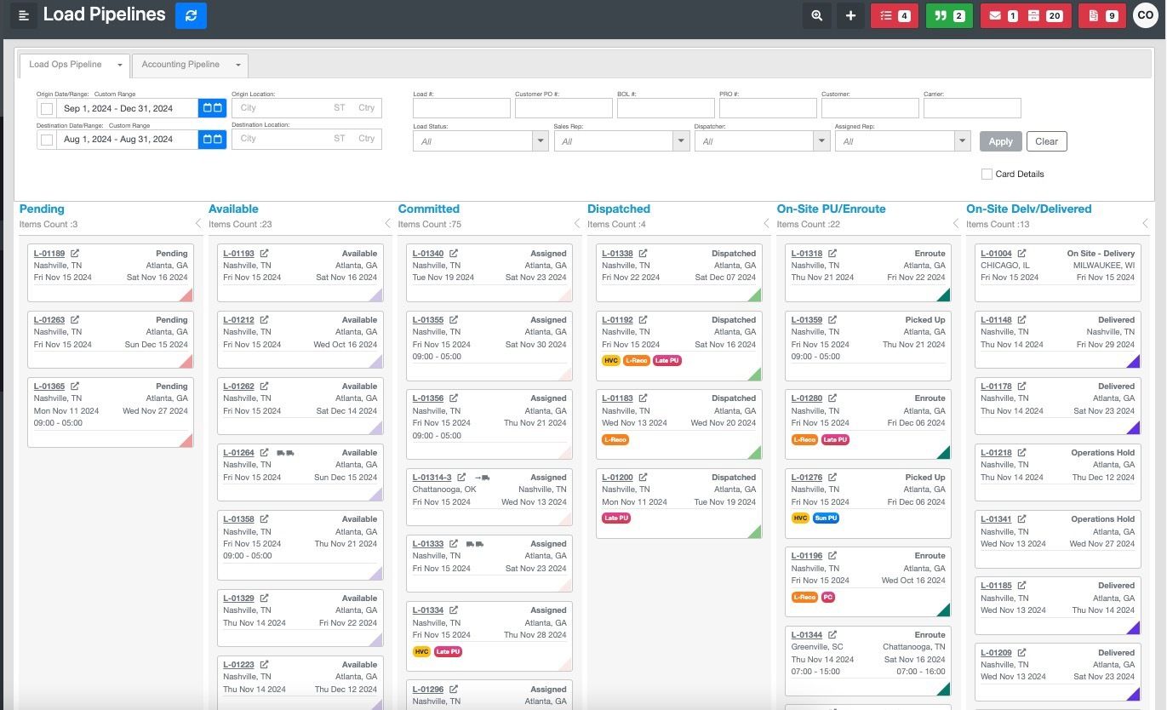Screen dimensions: 1167x710
Task: Click the Apply filter button
Action: pyautogui.click(x=1000, y=140)
